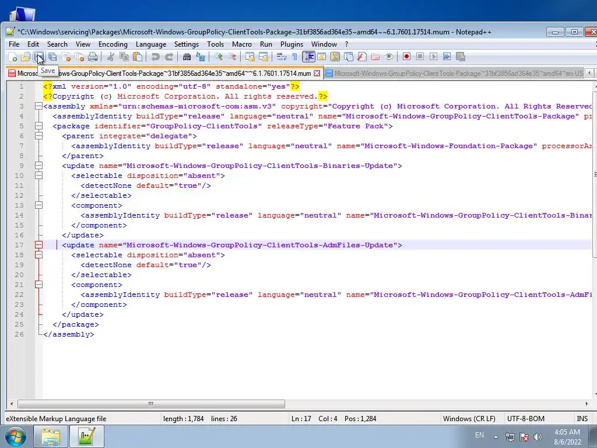Click the tab bar left scroll arrow
The height and width of the screenshot is (448, 597).
click(589, 73)
